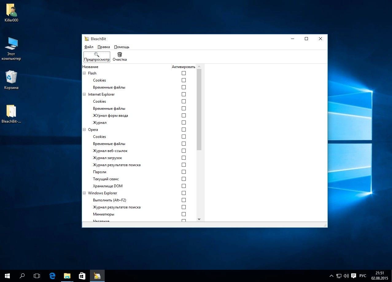The width and height of the screenshot is (392, 282).
Task: Enable Internet Explorer Журнал checkbox
Action: tap(184, 123)
